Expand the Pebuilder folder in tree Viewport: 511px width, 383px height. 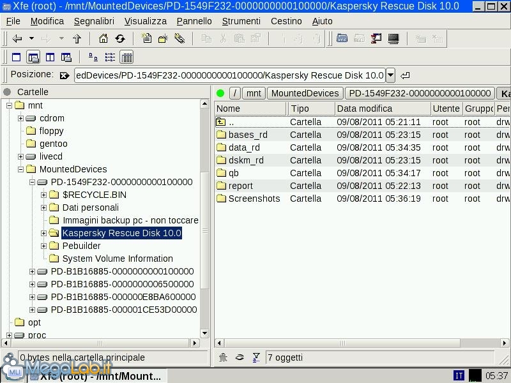coord(44,246)
